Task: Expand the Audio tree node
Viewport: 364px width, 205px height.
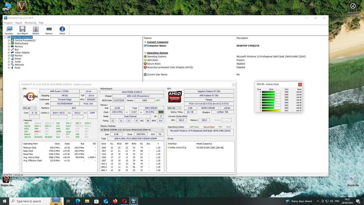Action: click(9, 62)
